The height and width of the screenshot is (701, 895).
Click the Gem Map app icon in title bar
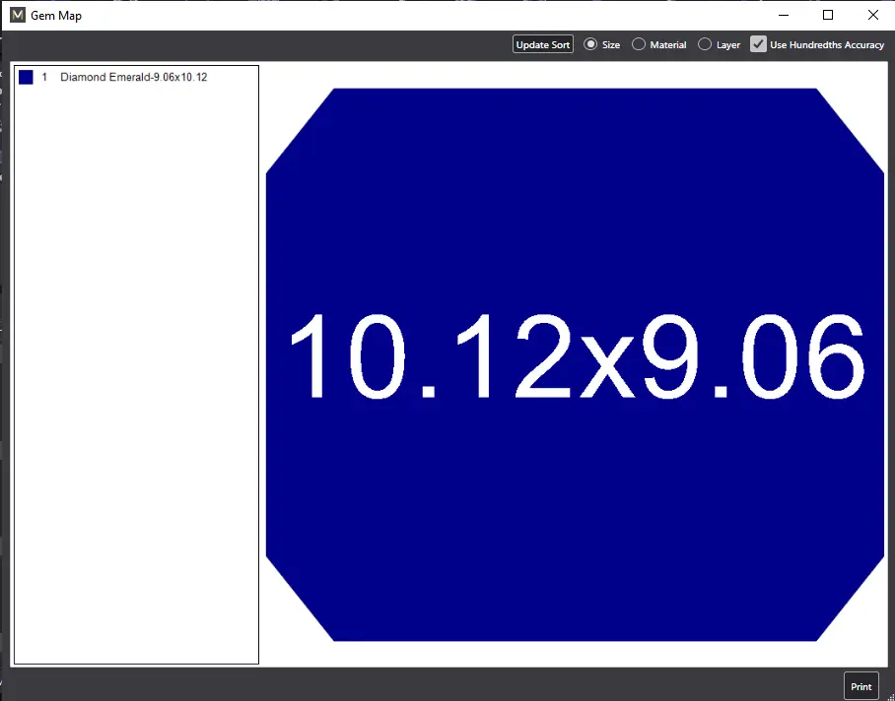(x=17, y=15)
